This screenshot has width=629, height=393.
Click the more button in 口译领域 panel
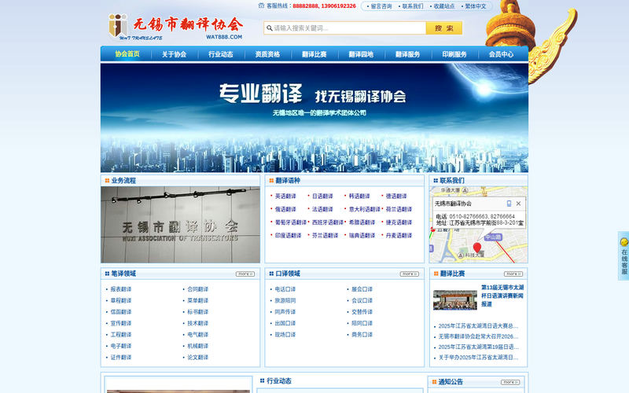(x=409, y=274)
